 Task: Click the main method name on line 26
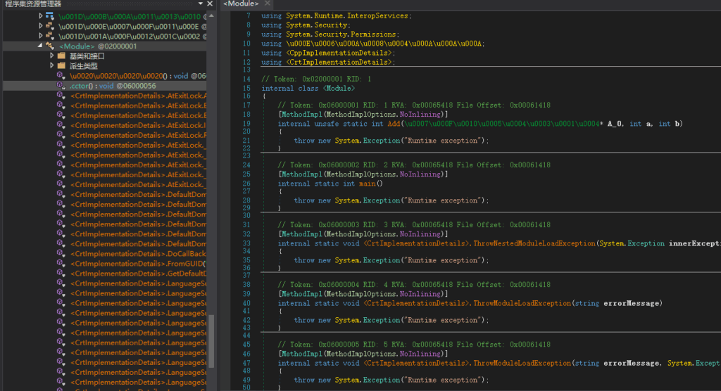pyautogui.click(x=368, y=184)
